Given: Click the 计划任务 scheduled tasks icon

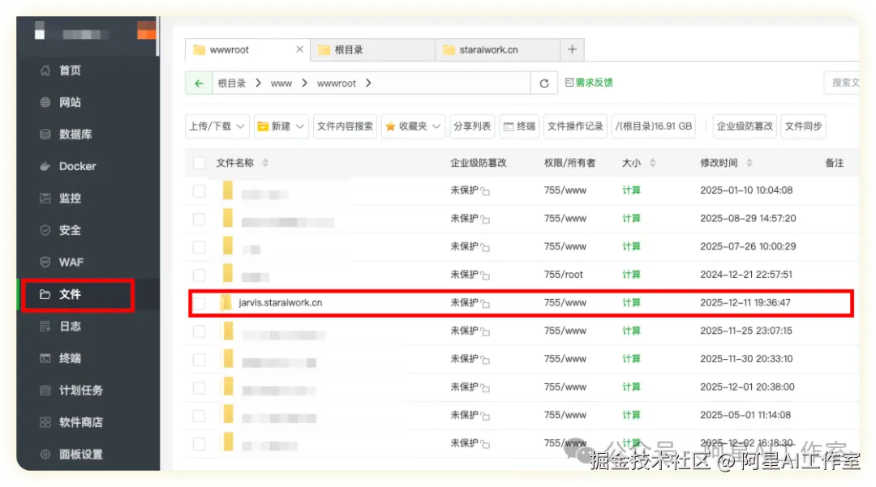Looking at the screenshot, I should (45, 390).
